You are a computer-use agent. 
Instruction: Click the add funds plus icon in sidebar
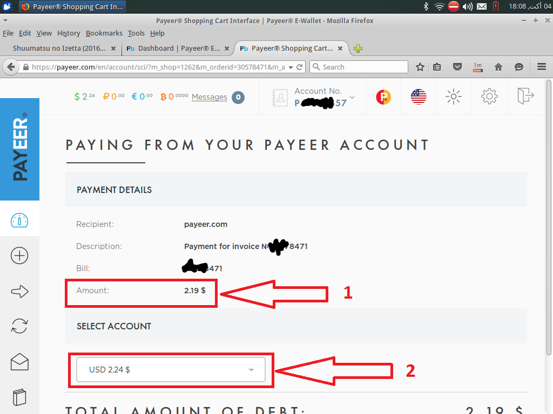click(19, 256)
